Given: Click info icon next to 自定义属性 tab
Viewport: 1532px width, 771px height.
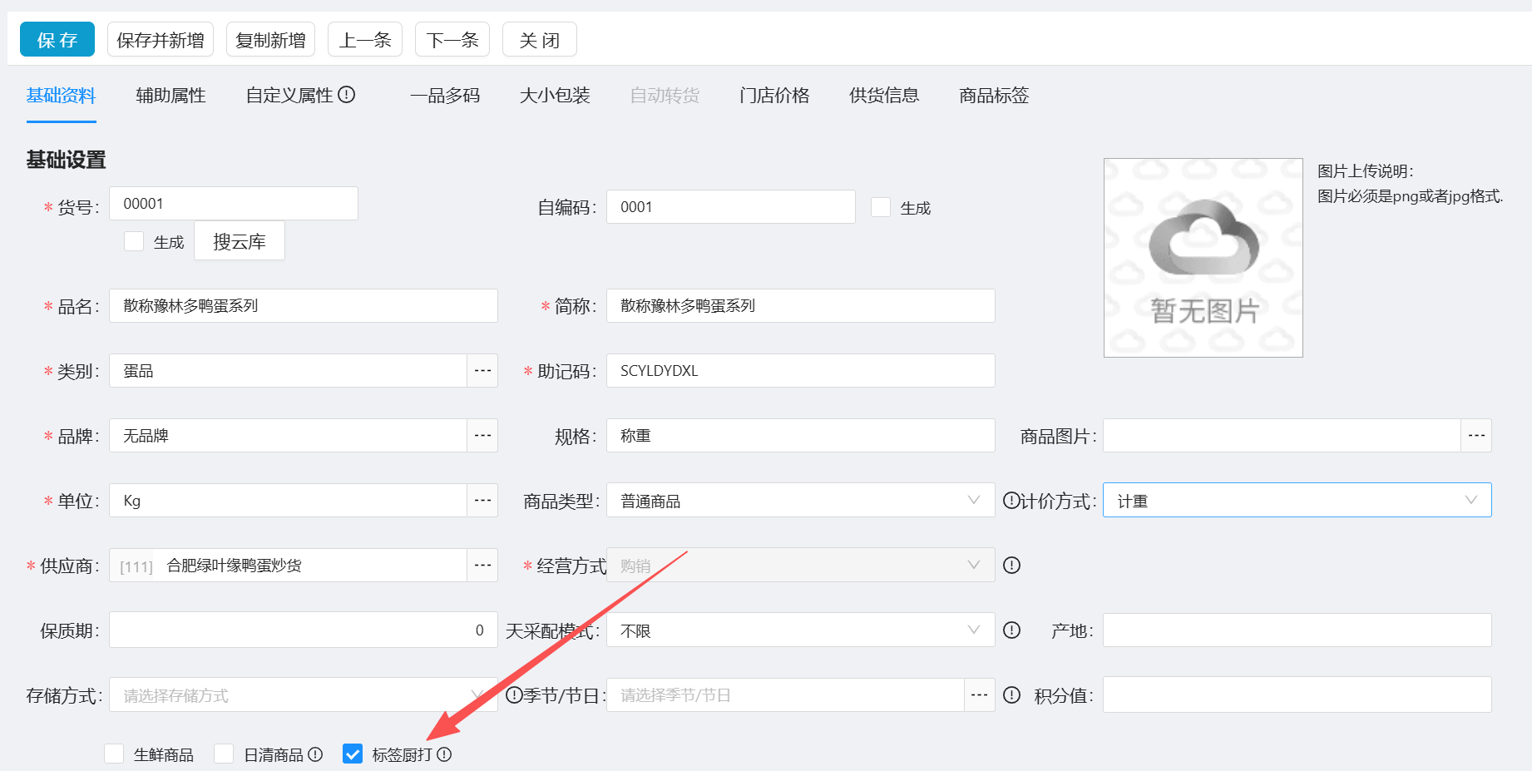Looking at the screenshot, I should coord(347,95).
